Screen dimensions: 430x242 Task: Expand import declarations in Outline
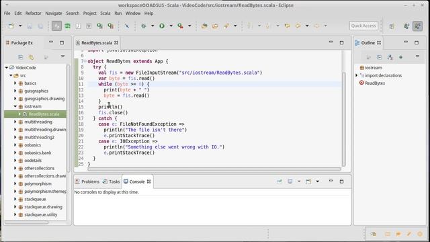357,75
